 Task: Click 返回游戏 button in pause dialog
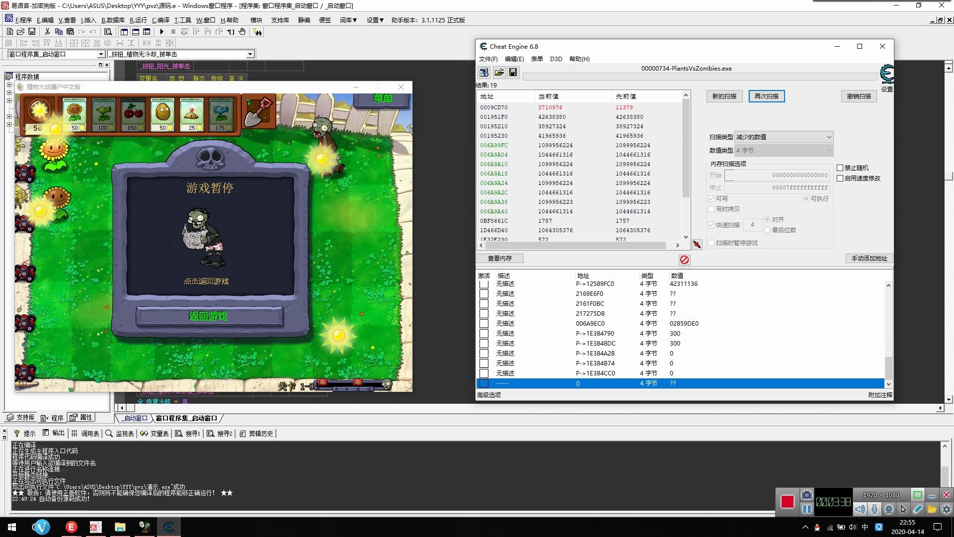(x=209, y=316)
